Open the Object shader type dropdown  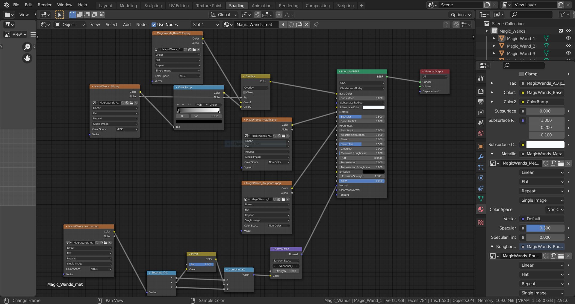[x=70, y=25]
